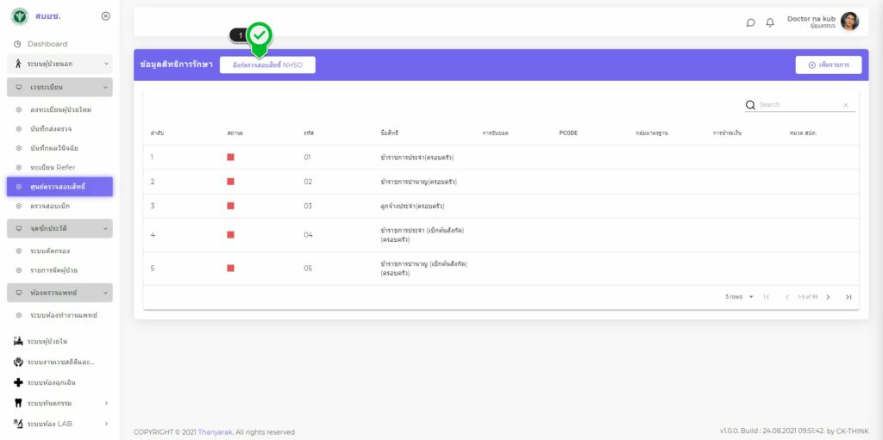Image resolution: width=883 pixels, height=440 pixels.
Task: Click into the Search input field
Action: (x=798, y=105)
